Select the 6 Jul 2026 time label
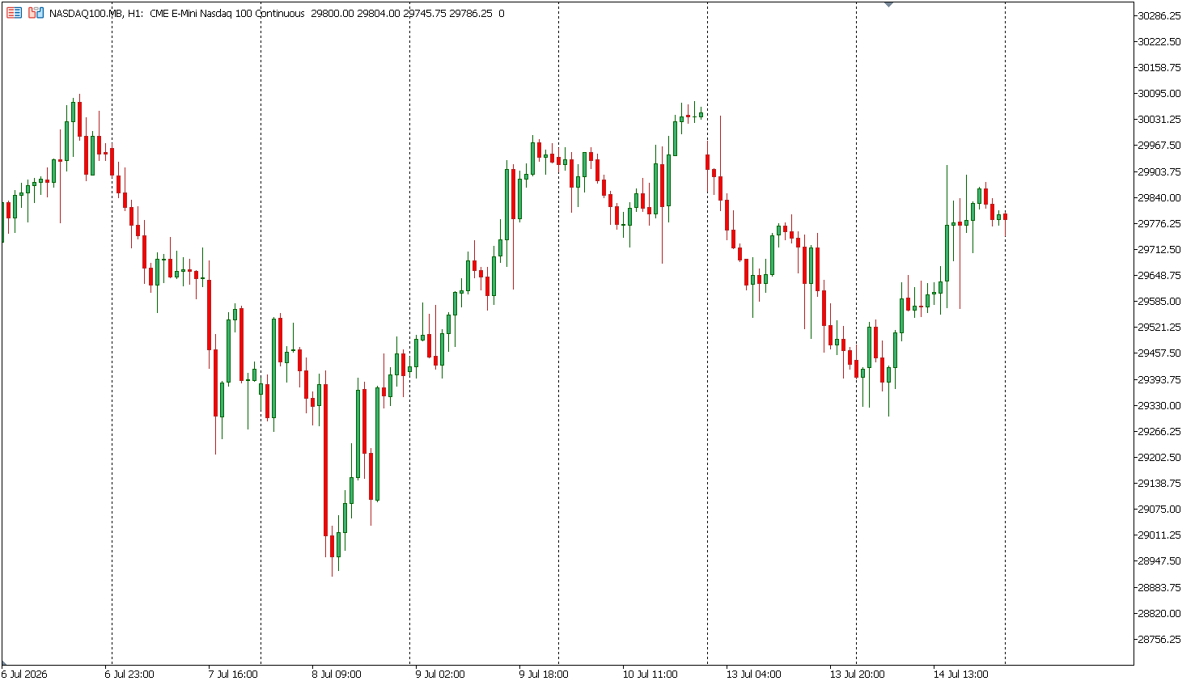This screenshot has width=1195, height=681. point(24,674)
